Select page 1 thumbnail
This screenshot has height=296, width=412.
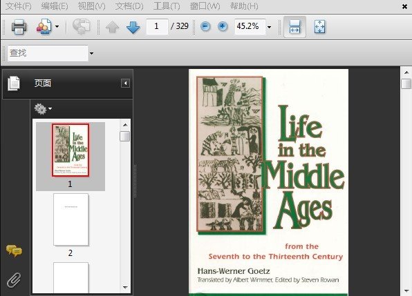pyautogui.click(x=71, y=150)
